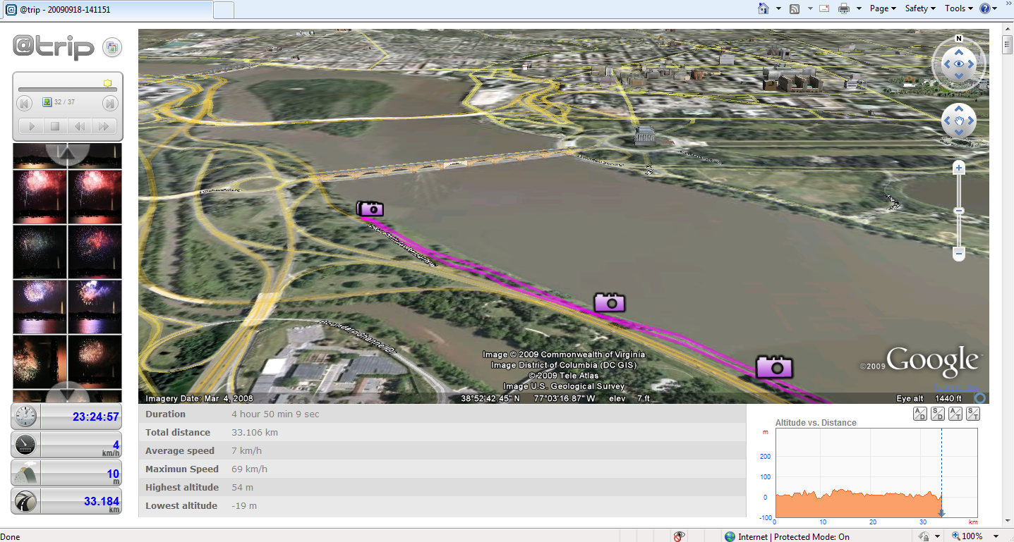Viewport: 1014px width, 542px height.
Task: Click the status bar privacy blocked icon
Action: tap(679, 536)
